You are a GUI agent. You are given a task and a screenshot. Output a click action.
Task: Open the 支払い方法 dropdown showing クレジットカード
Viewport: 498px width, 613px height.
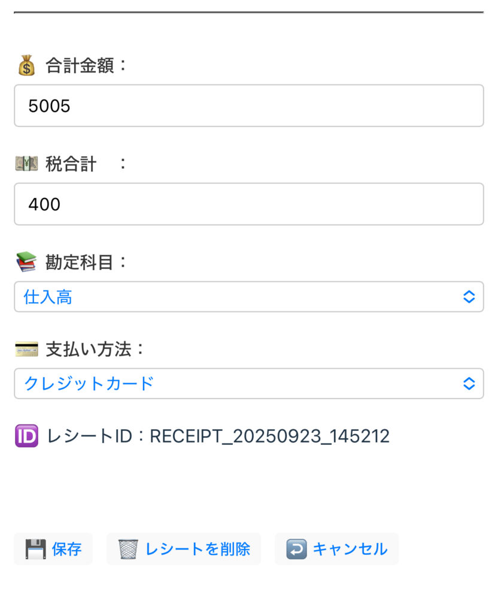[239, 384]
